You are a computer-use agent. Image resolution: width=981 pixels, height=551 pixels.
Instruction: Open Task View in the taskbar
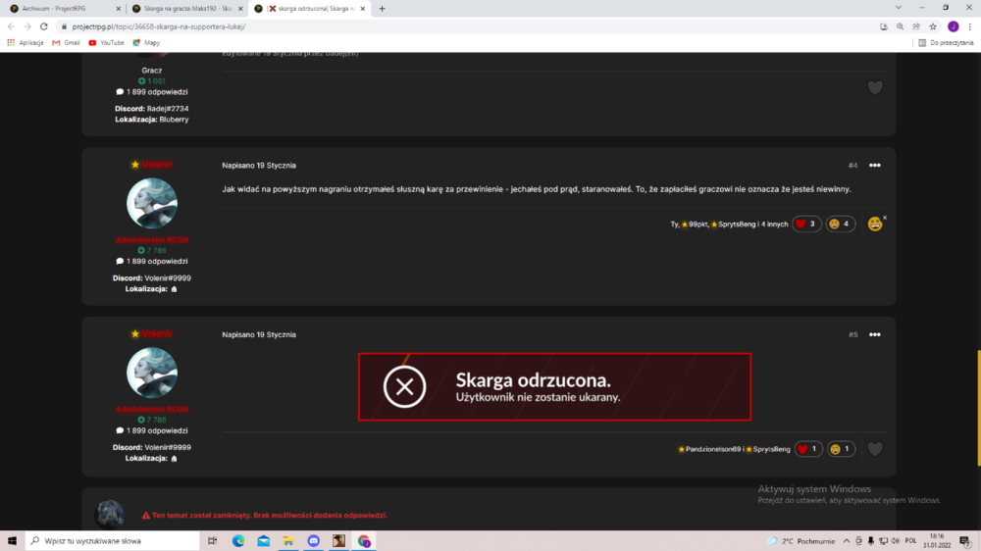212,541
